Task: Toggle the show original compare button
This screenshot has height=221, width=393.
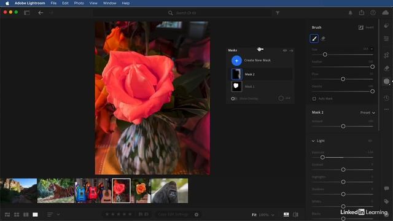Action: pyautogui.click(x=296, y=214)
